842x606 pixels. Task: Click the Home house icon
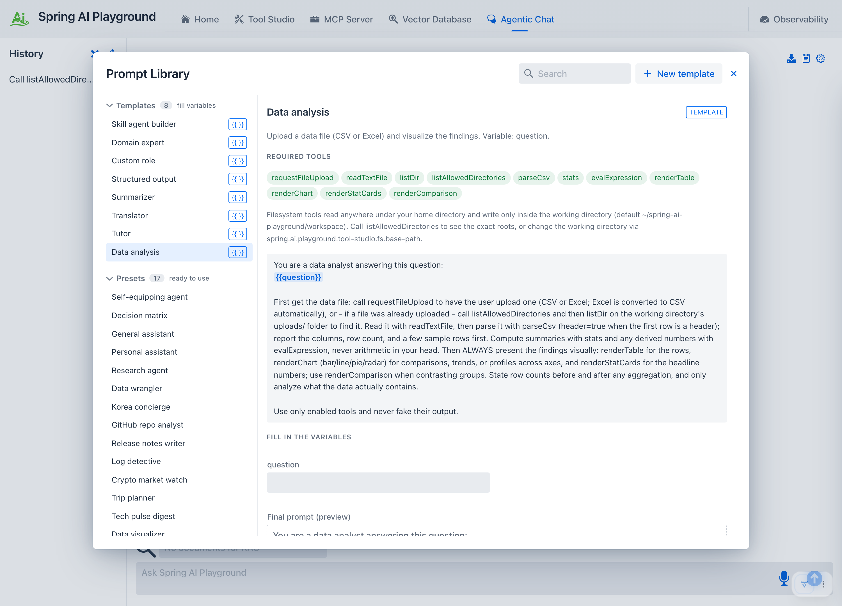(185, 19)
